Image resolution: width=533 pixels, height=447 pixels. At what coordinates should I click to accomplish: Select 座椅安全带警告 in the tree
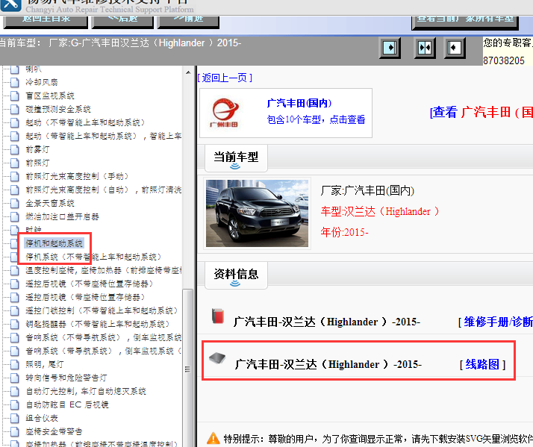(54, 432)
